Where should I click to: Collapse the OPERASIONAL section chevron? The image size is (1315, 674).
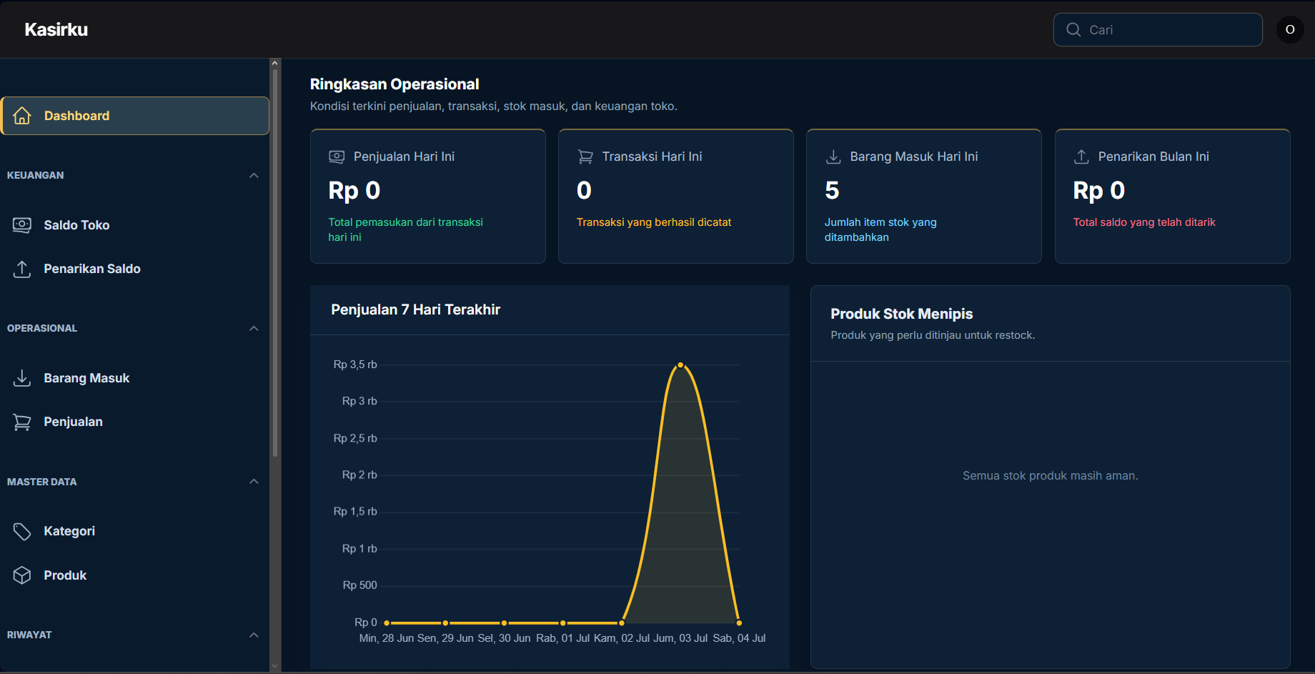click(254, 328)
